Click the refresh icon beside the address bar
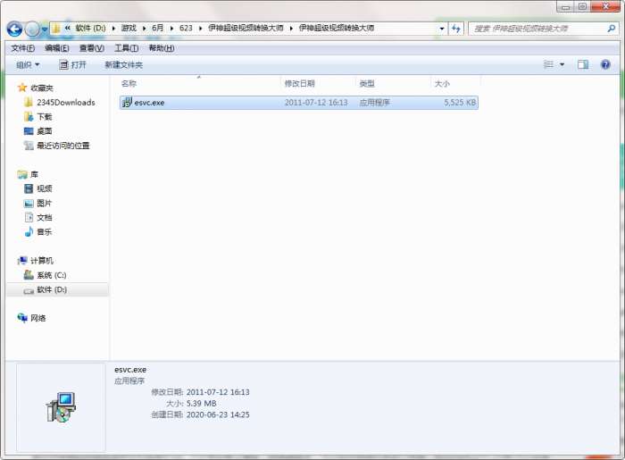This screenshot has width=625, height=460. click(456, 29)
